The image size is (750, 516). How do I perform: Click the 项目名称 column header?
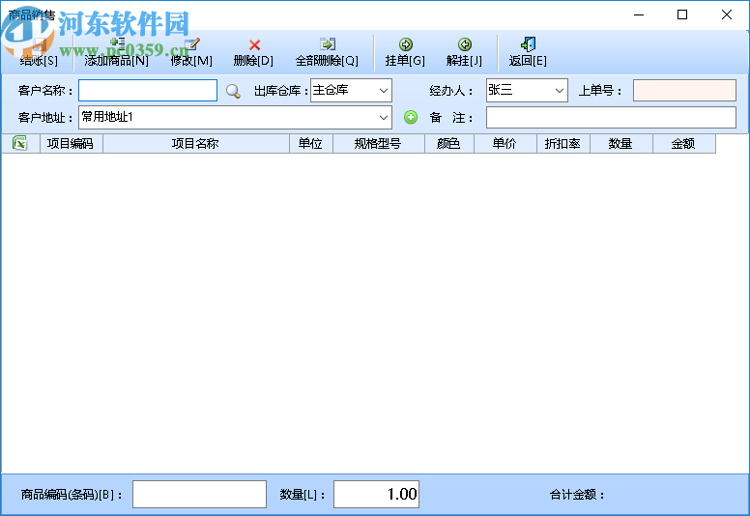click(x=196, y=143)
